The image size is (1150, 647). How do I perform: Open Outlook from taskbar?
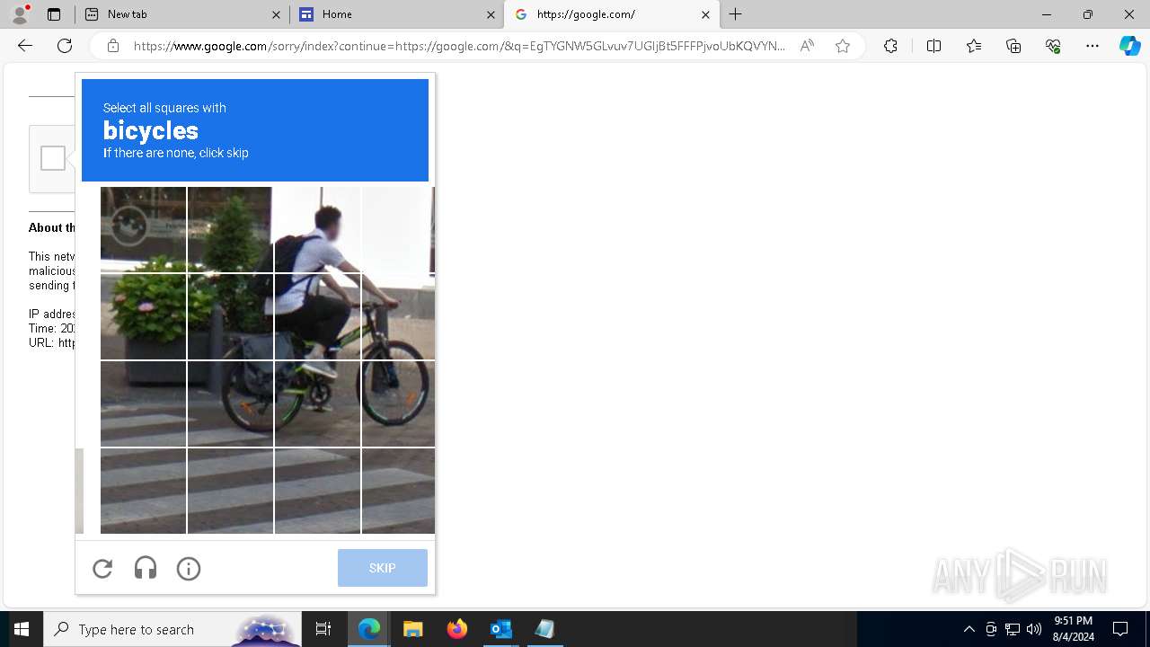click(x=500, y=629)
